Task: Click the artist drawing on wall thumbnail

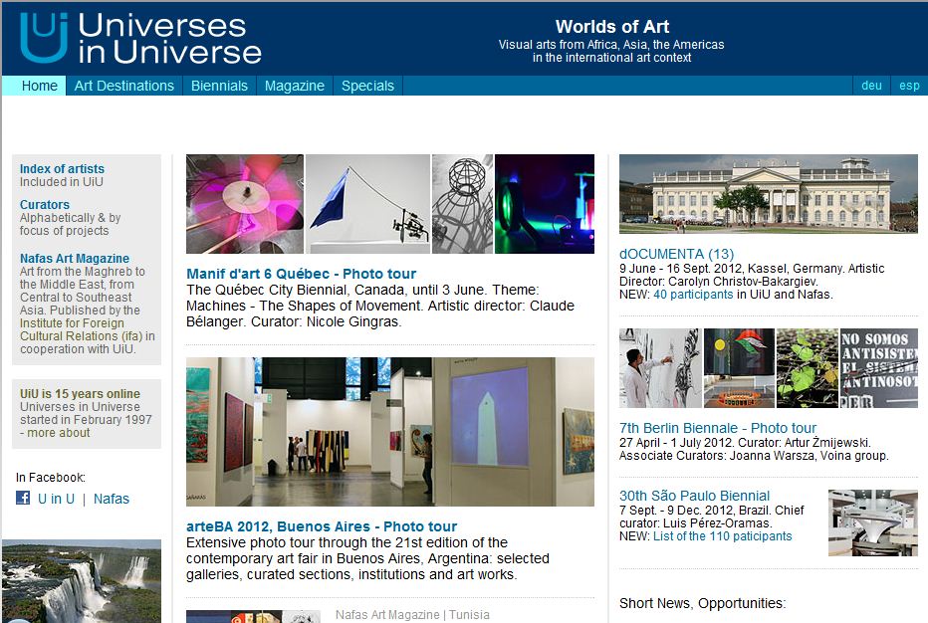Action: click(660, 368)
